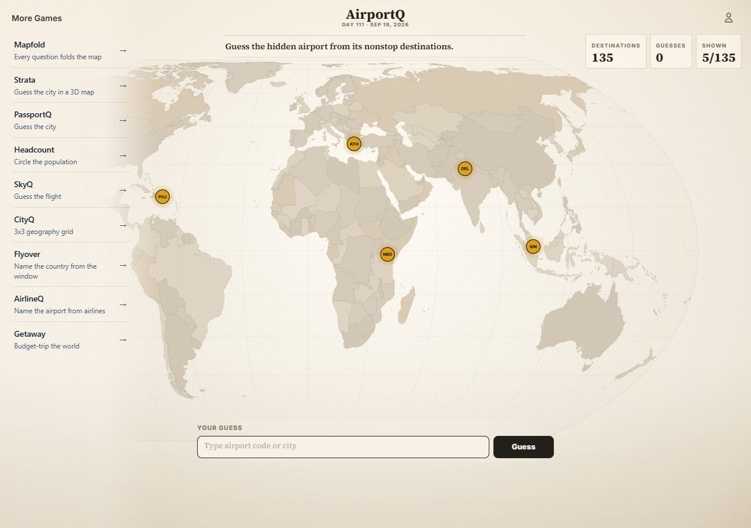Select the SIN airport marker
This screenshot has height=528, width=751.
coord(533,246)
